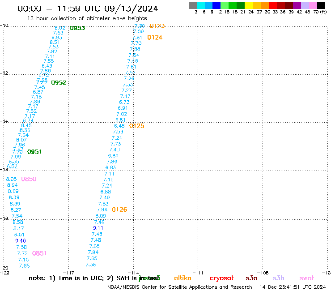Click wave height value 6.43
Viewport: 331px width, 291px height.
[x=47, y=66]
